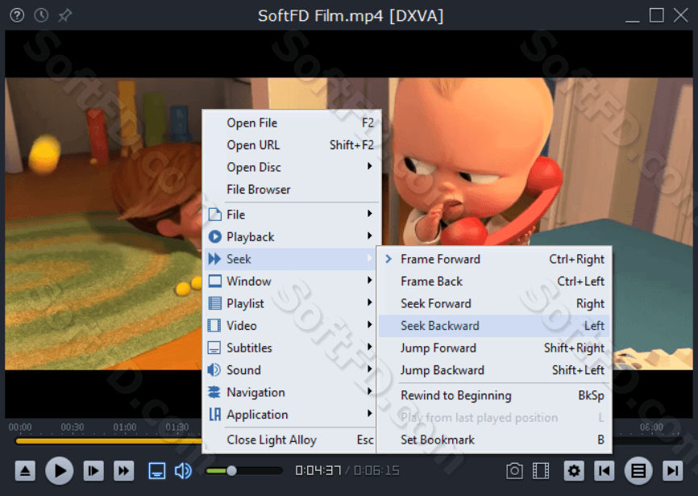698x496 pixels.
Task: Expand the File submenu arrow
Action: pos(369,214)
